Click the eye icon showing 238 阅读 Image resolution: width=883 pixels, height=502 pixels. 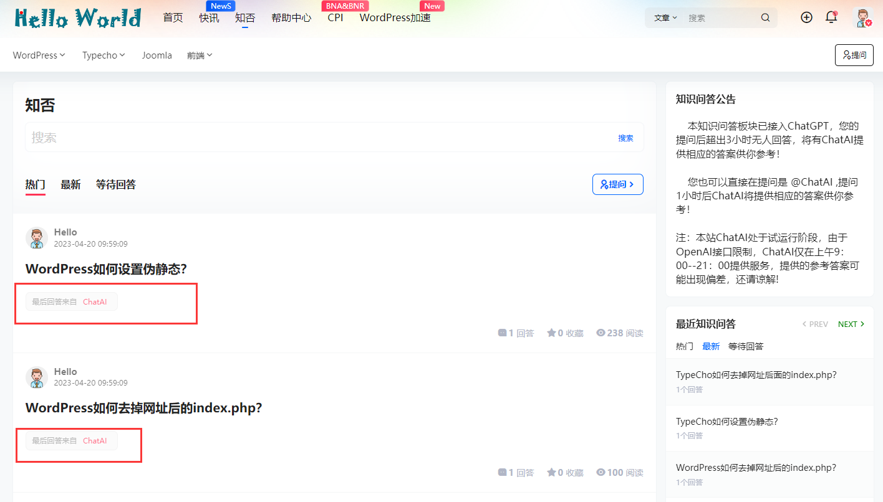coord(601,333)
